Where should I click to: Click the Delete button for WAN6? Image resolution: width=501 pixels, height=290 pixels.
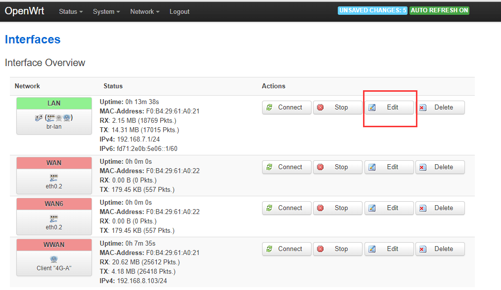[x=440, y=208]
